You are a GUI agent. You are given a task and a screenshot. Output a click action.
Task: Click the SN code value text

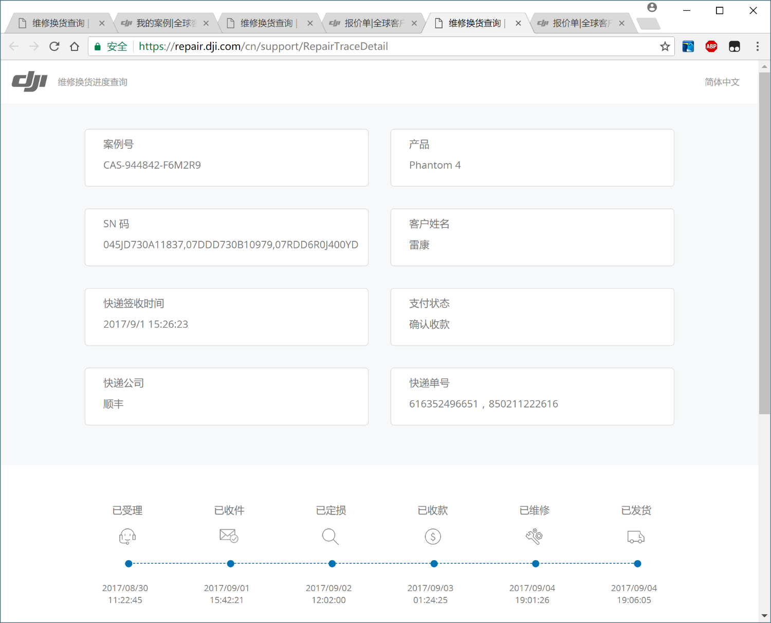[231, 245]
